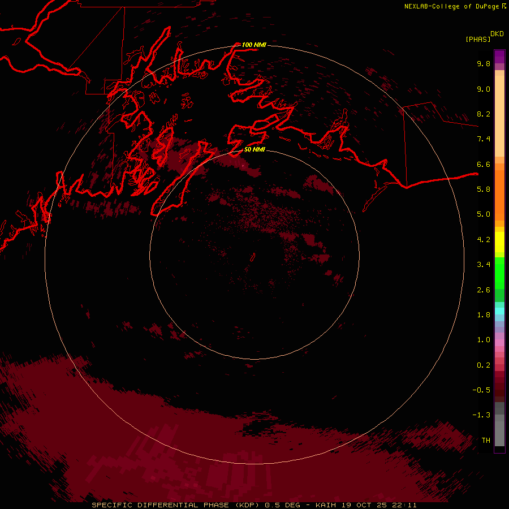The width and height of the screenshot is (509, 509).
Task: Click the [PHAS] units label
Action: (478, 39)
